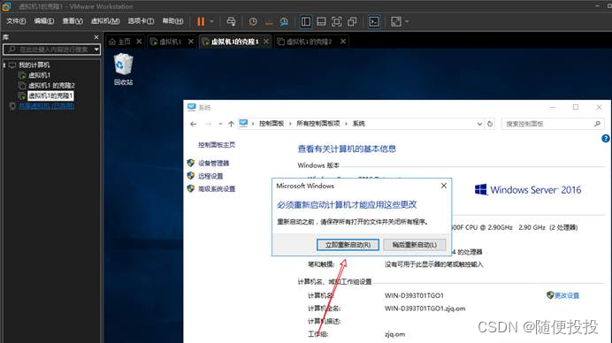Click the 搜索控制面板 search box
612x343 pixels.
pos(552,124)
